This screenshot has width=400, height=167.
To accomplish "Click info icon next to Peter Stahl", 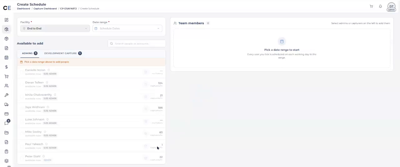I will coord(43,156).
